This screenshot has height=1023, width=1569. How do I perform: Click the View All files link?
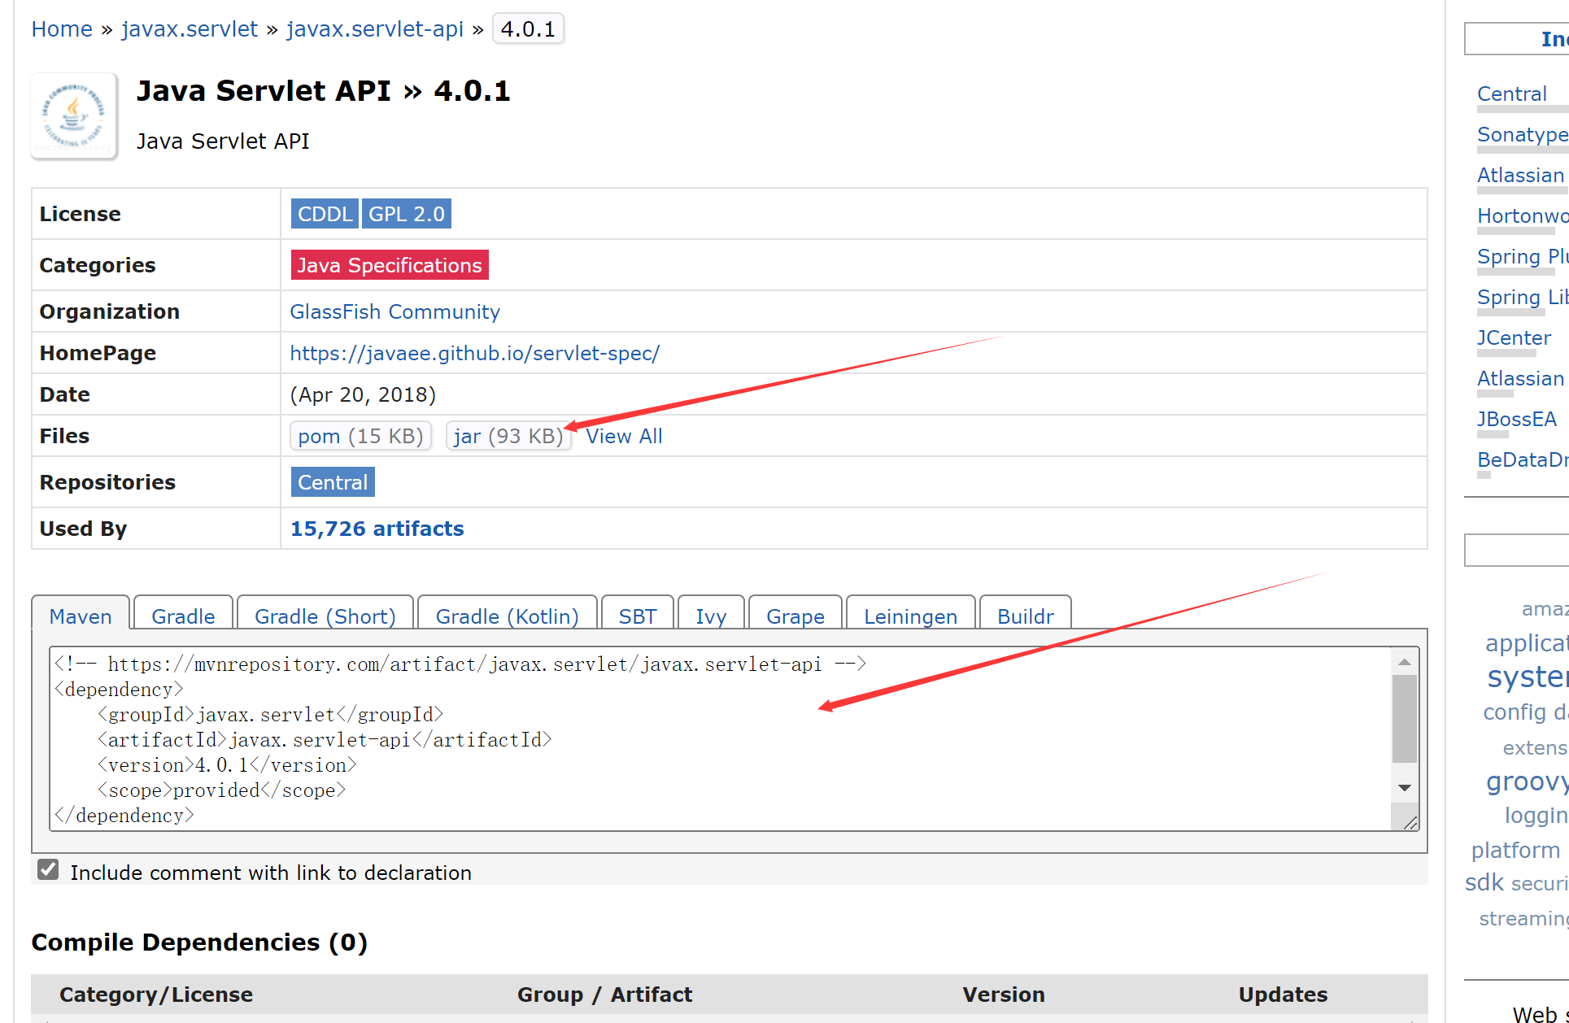click(624, 437)
